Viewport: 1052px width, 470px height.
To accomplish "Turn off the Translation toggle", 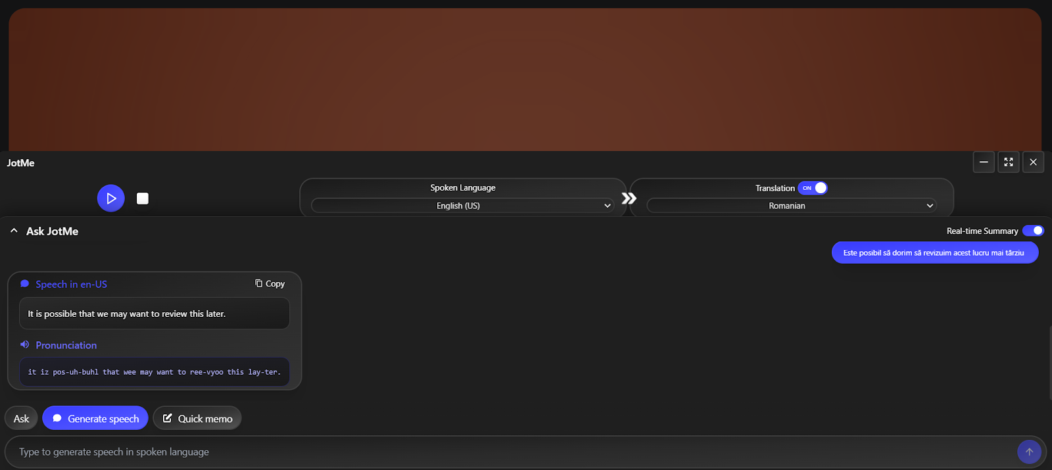I will [813, 188].
